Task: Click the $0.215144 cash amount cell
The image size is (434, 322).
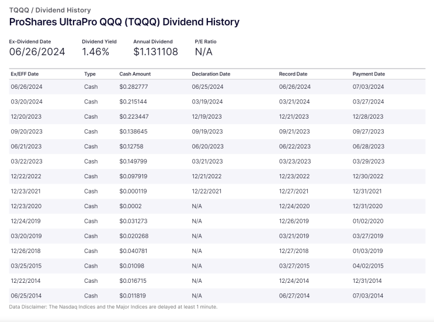Action: click(x=133, y=102)
